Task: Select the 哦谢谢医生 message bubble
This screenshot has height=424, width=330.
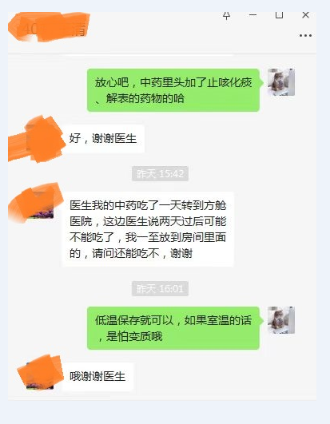Action: pyautogui.click(x=97, y=376)
